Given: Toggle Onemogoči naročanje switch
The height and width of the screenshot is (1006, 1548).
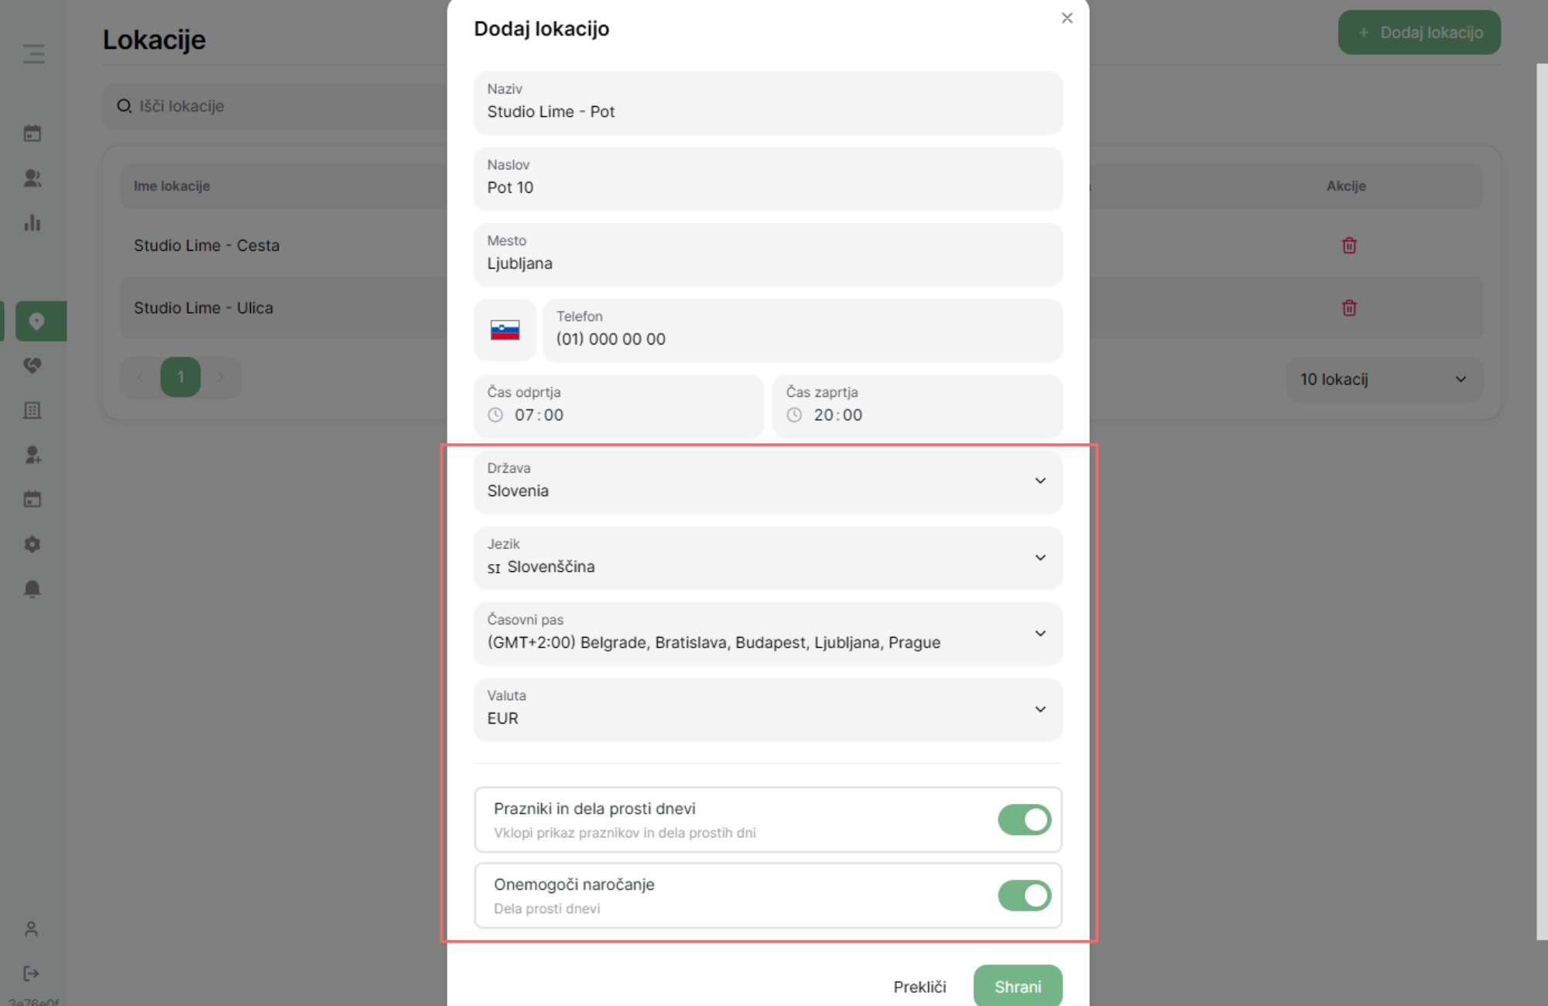Looking at the screenshot, I should pos(1024,895).
